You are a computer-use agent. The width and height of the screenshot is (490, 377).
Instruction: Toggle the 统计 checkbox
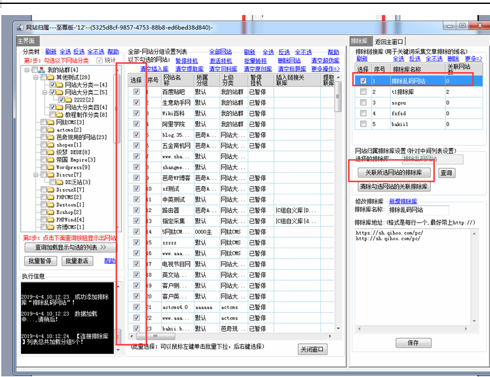[100, 60]
